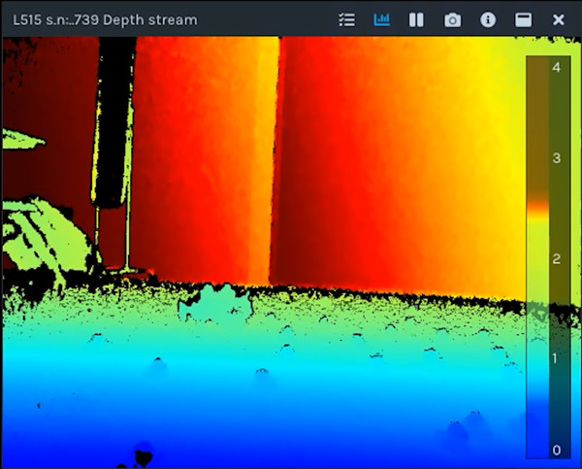Click the 0 label on depth scale
582x469 pixels.
[556, 450]
